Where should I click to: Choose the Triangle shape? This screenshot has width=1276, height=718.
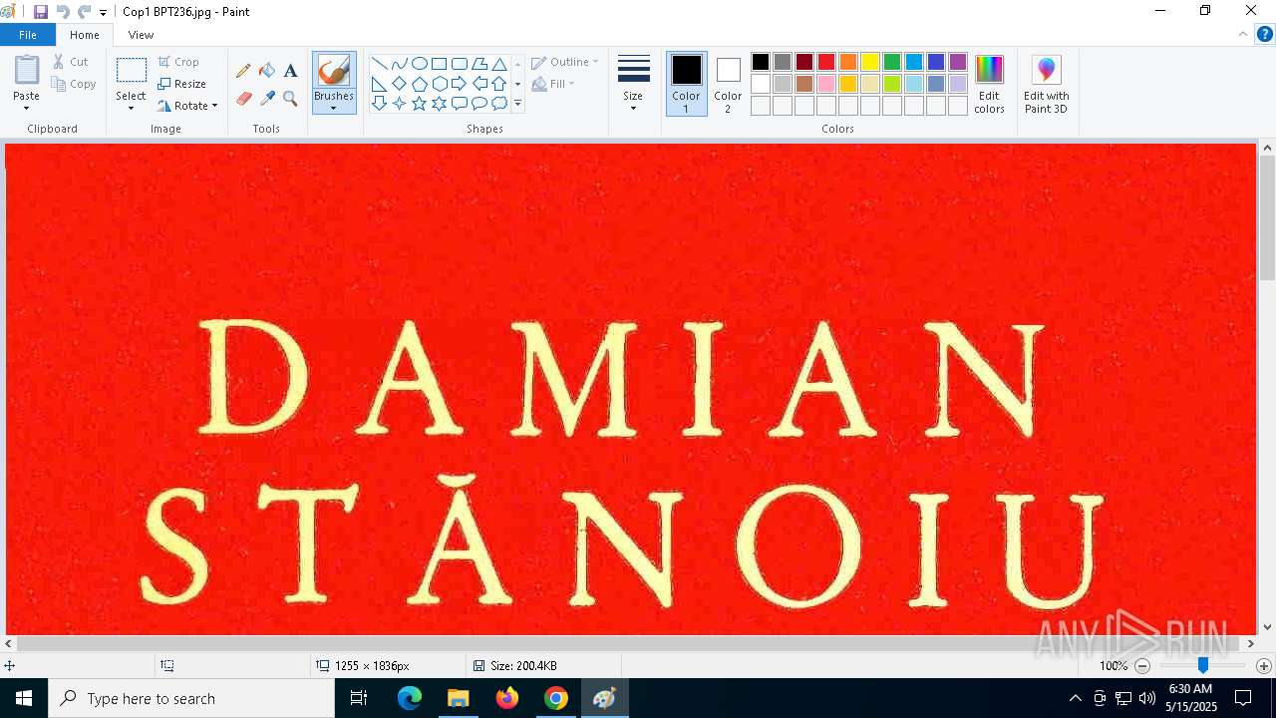pos(499,64)
